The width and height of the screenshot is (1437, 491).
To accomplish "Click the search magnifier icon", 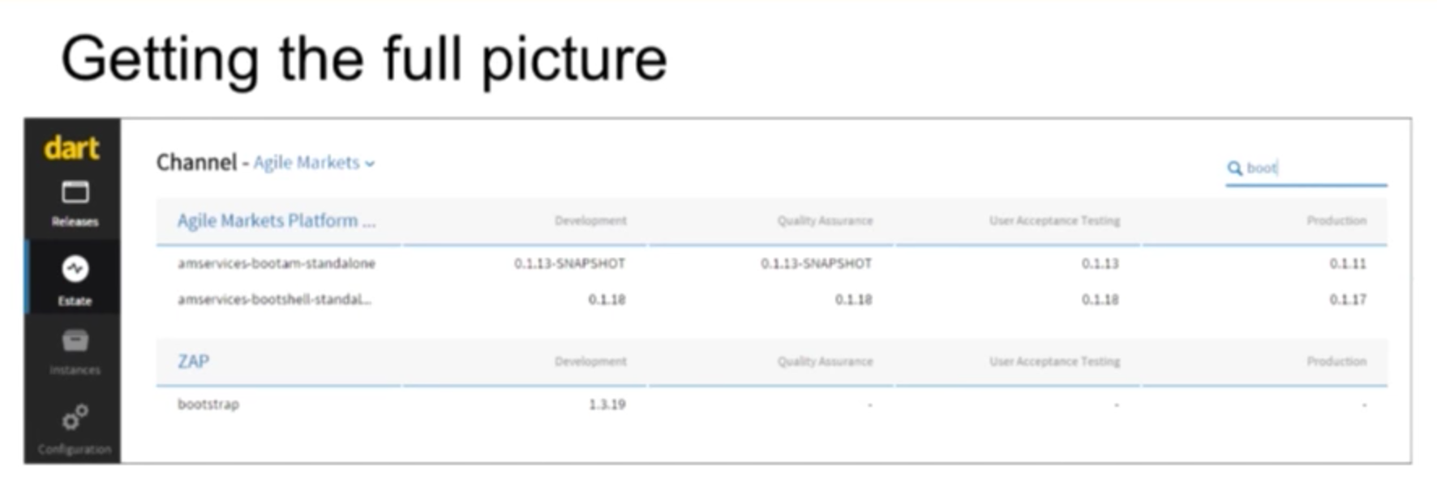I will tap(1234, 168).
